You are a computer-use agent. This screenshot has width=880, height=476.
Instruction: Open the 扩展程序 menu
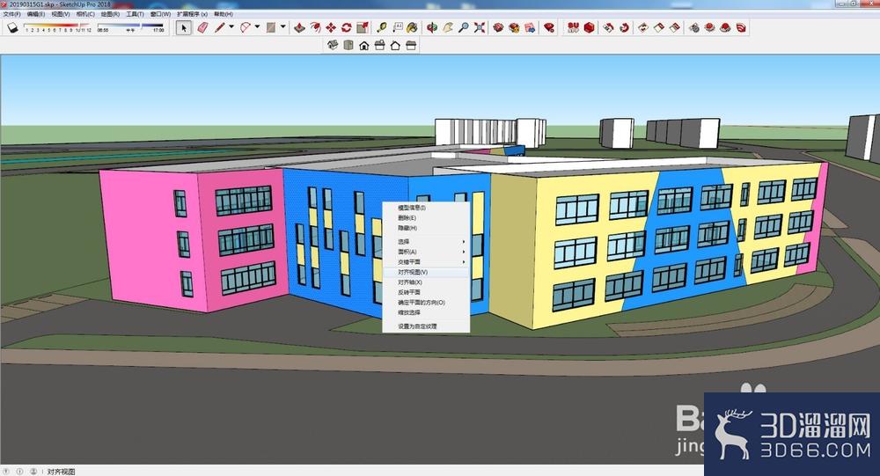[192, 14]
